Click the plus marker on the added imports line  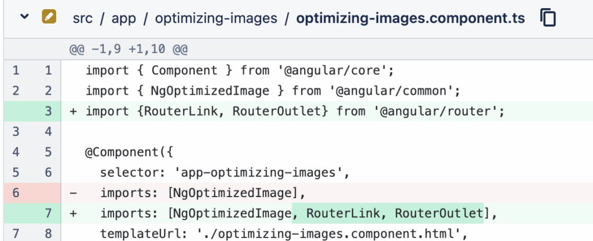(74, 213)
